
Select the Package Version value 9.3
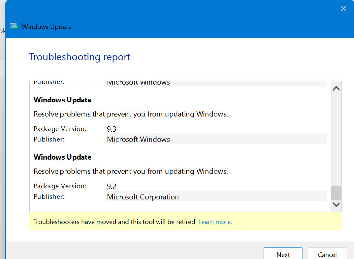click(112, 129)
